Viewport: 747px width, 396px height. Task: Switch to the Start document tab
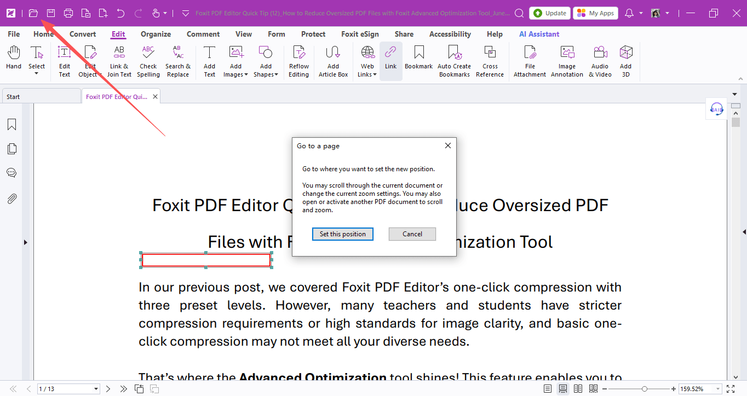41,96
